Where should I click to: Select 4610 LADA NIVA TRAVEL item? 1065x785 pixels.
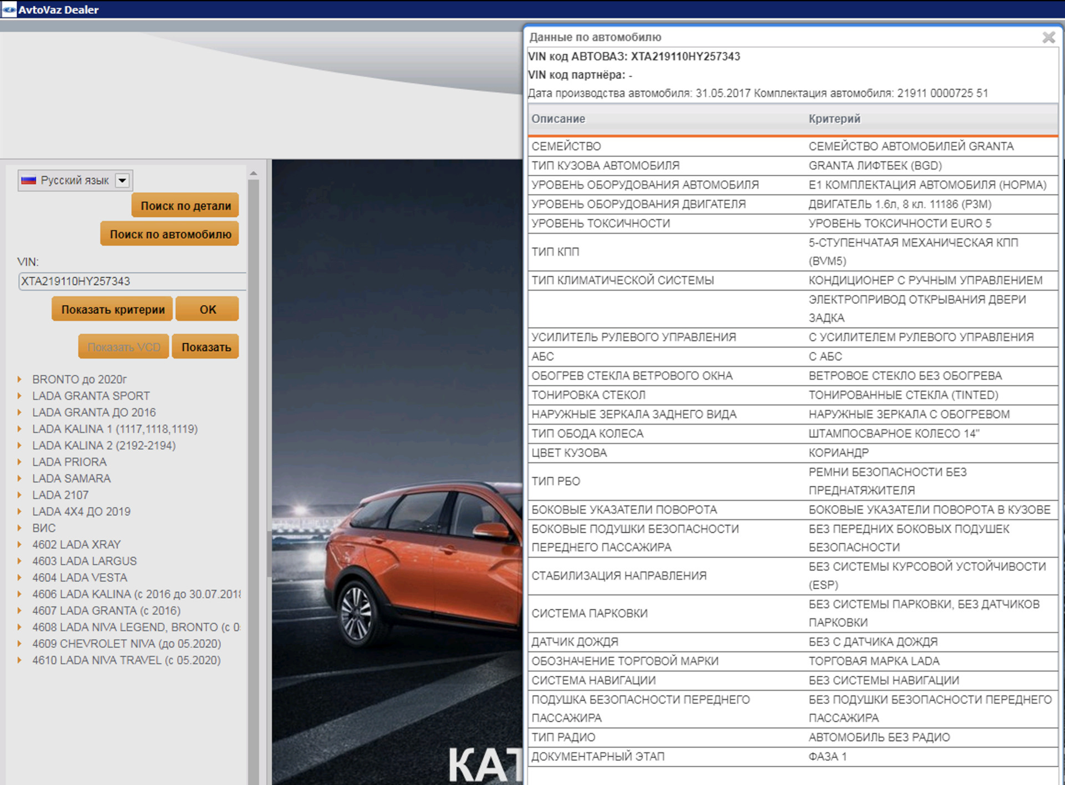pos(126,660)
